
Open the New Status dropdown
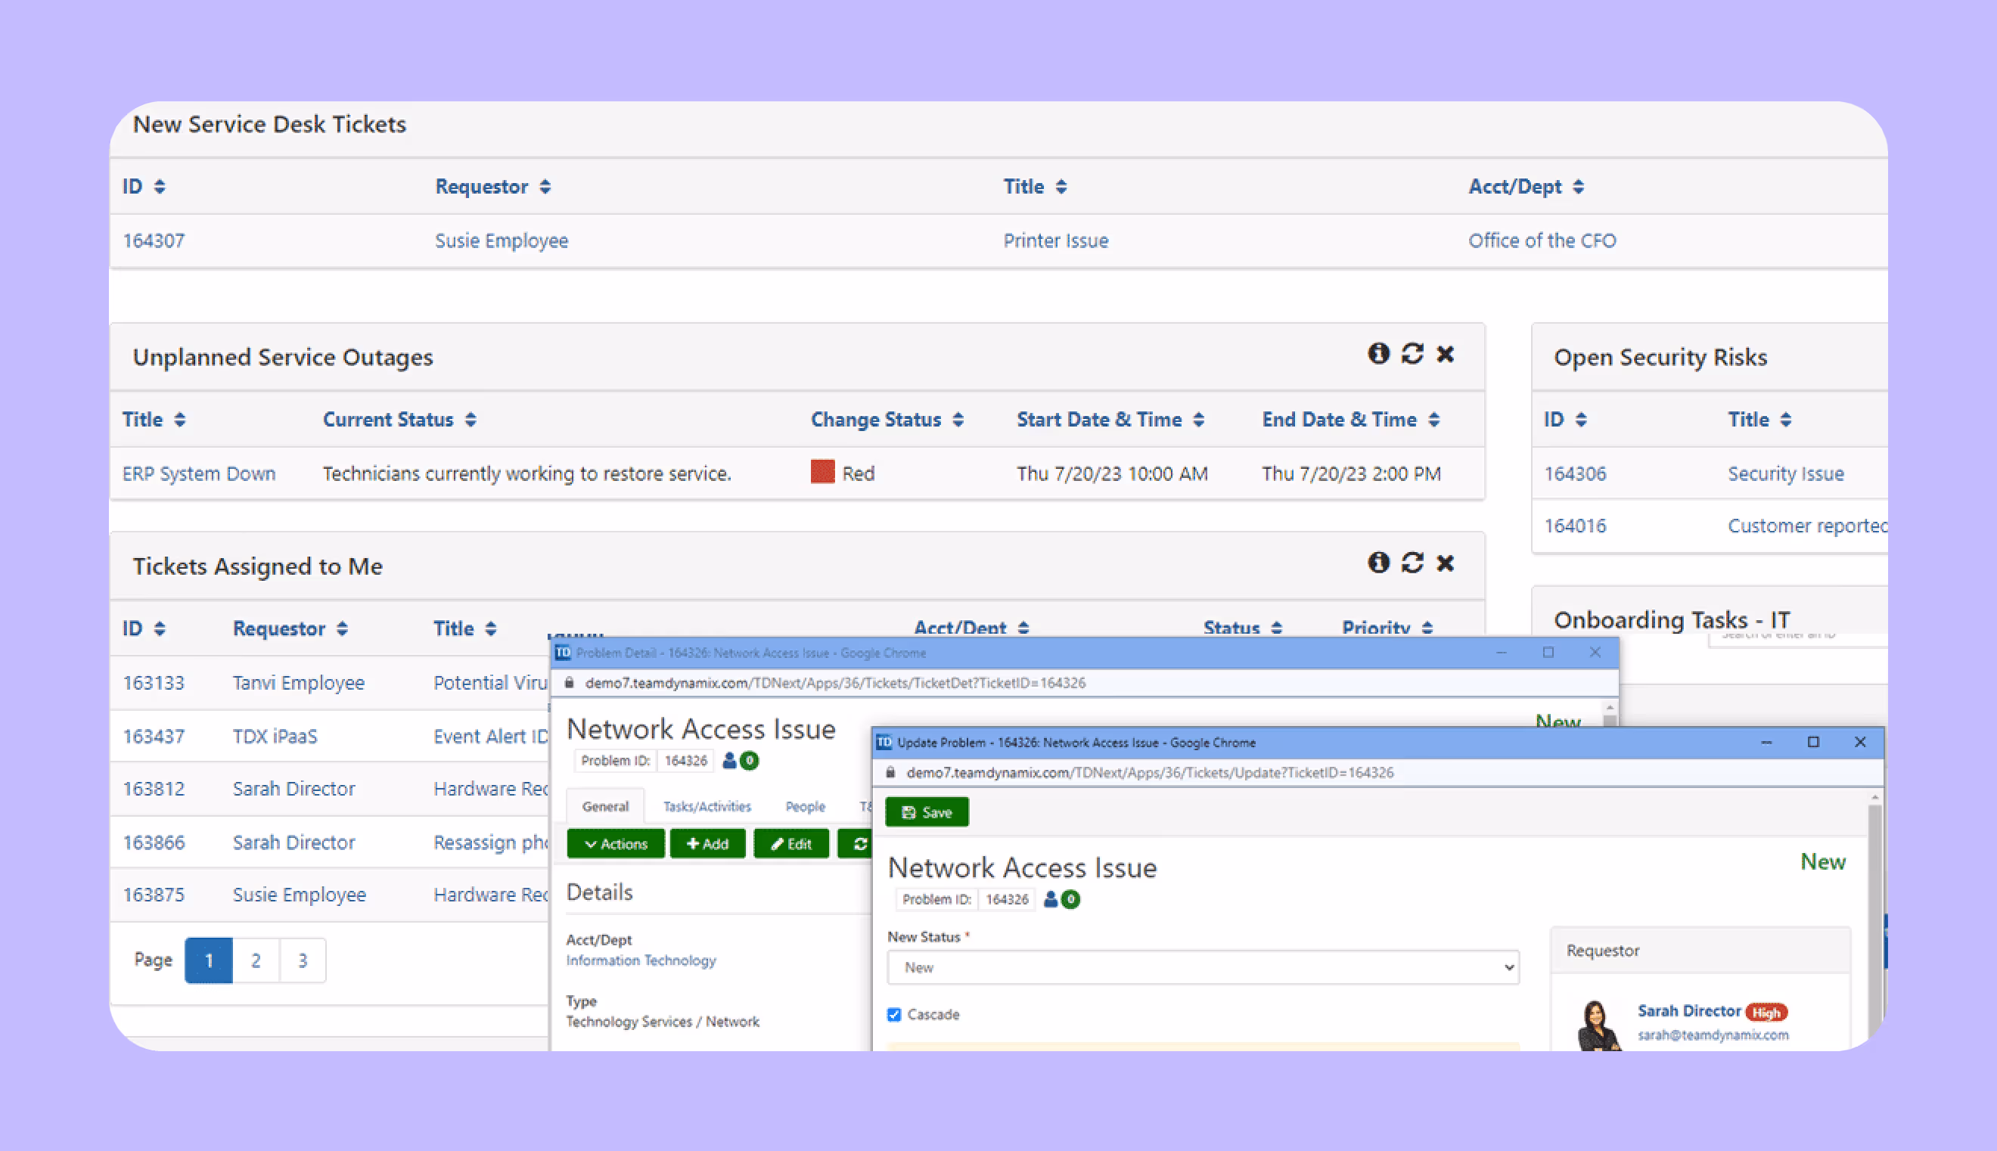click(1203, 967)
